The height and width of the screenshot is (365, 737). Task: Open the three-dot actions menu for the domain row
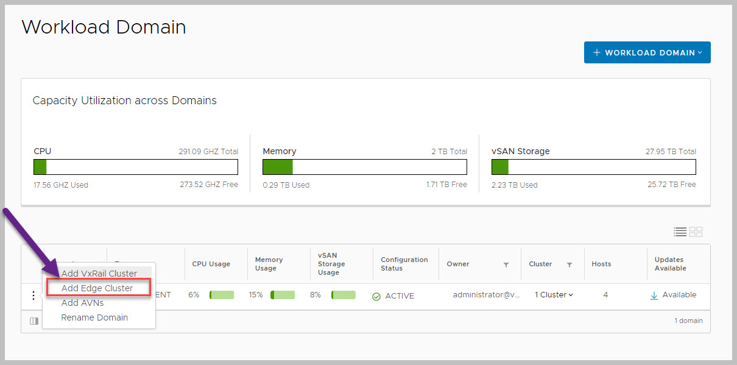33,296
